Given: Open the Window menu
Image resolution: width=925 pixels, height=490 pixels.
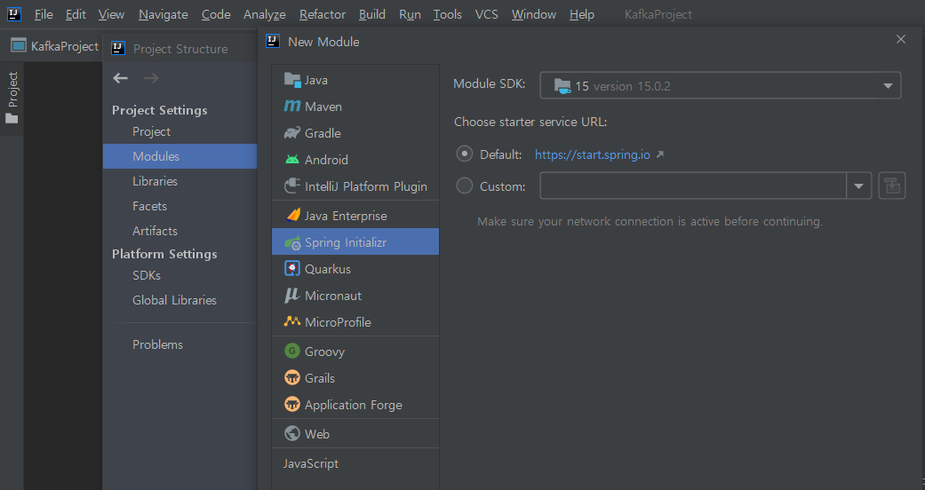Looking at the screenshot, I should pyautogui.click(x=534, y=14).
